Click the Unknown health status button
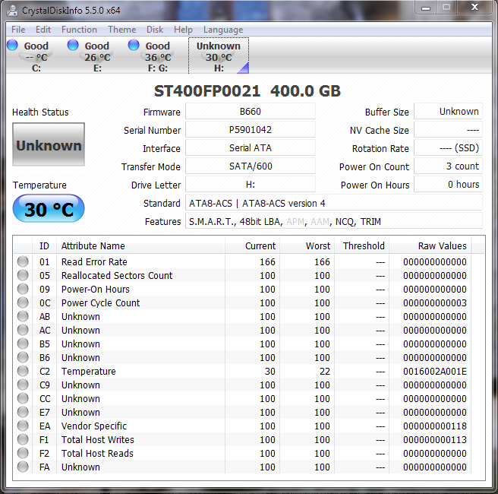Viewport: 498px width, 494px height. tap(49, 145)
